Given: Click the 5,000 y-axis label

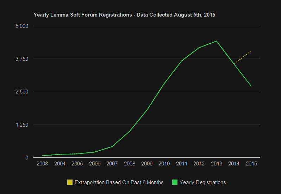Looking at the screenshot, I should pyautogui.click(x=22, y=26).
